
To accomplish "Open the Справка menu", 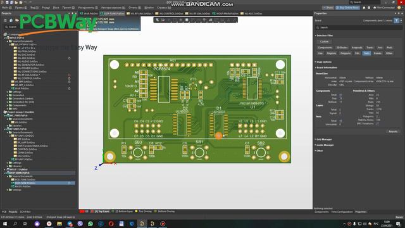I will pyautogui.click(x=164, y=8).
